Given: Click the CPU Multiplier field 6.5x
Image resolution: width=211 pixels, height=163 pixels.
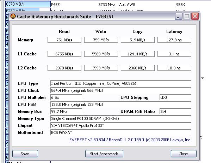Looking at the screenshot, I should click(x=66, y=97).
